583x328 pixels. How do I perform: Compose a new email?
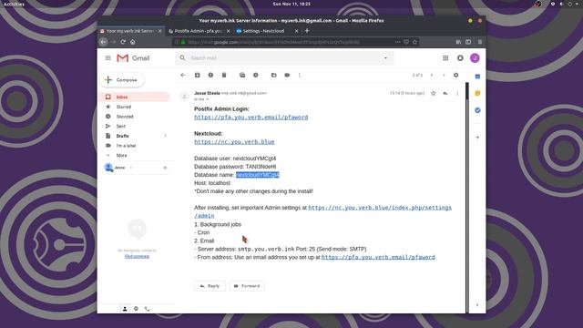122,80
